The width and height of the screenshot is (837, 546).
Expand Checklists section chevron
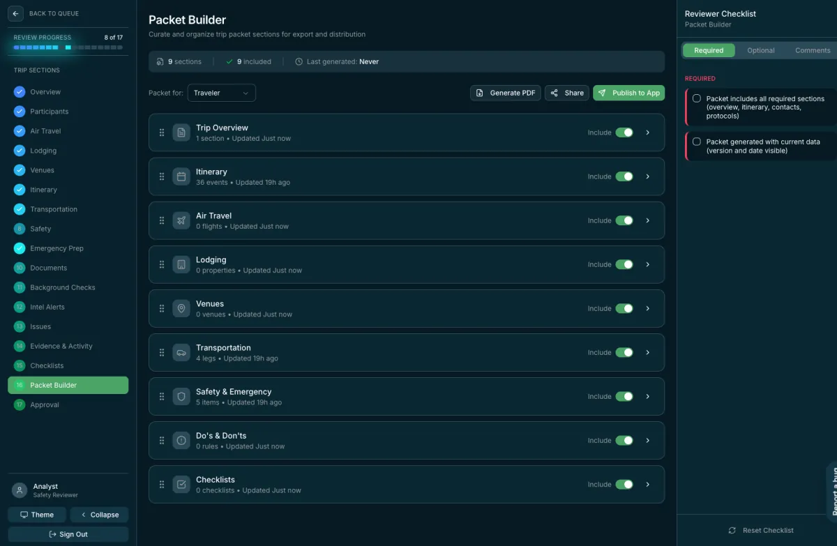point(648,484)
